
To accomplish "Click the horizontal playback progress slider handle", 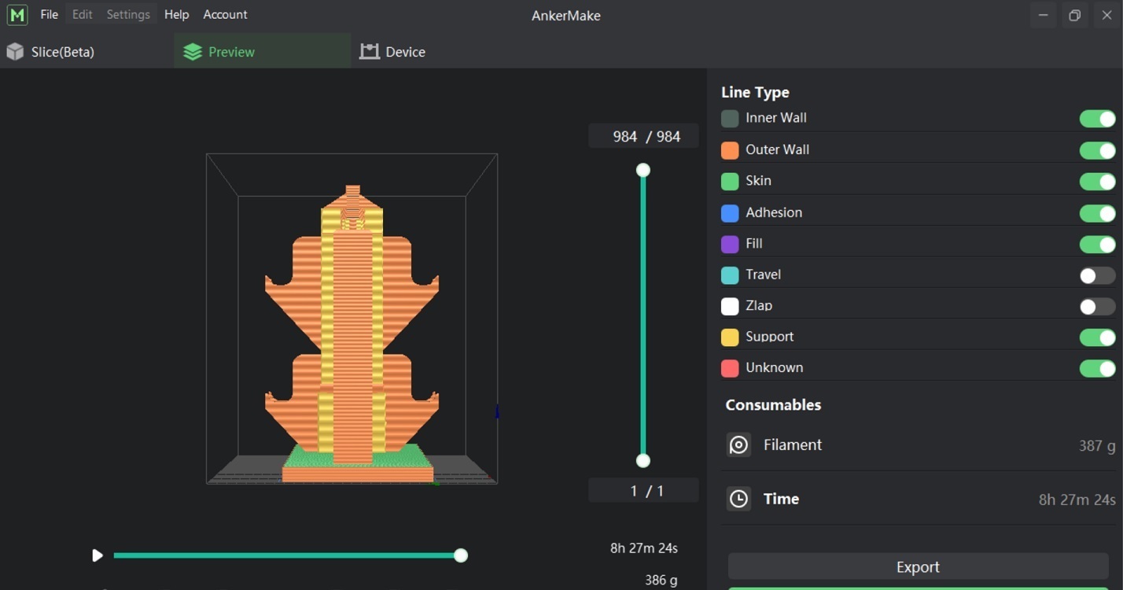I will [461, 555].
